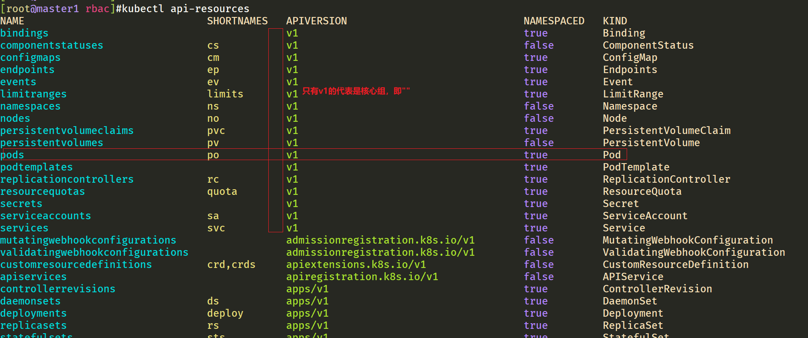Select the 'namespaces' resource name
Screen dimensions: 808x338
click(30, 106)
